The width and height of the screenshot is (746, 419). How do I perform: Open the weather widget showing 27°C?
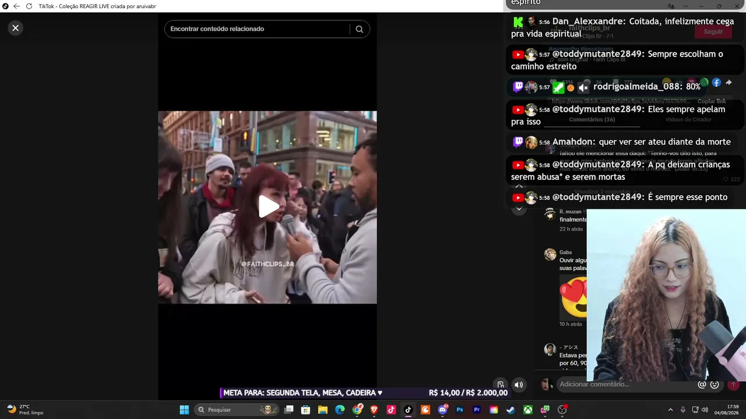coord(26,410)
